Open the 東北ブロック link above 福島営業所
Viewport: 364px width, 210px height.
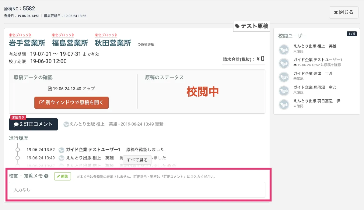pos(63,35)
